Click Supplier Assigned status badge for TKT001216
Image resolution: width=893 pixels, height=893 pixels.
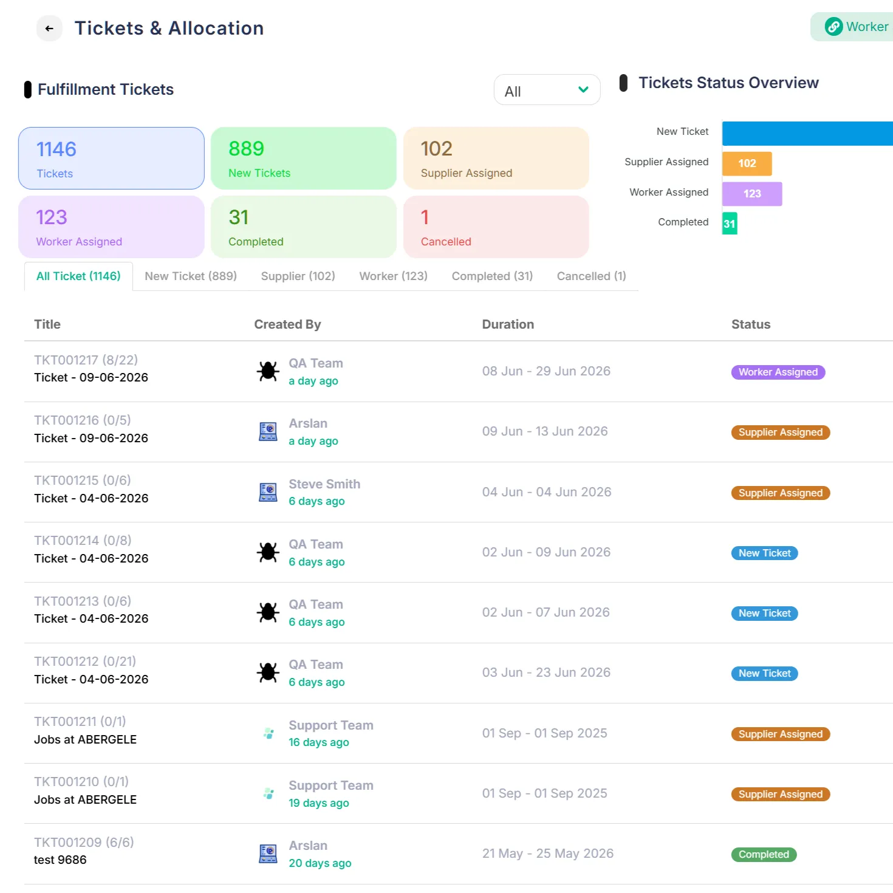pos(781,433)
